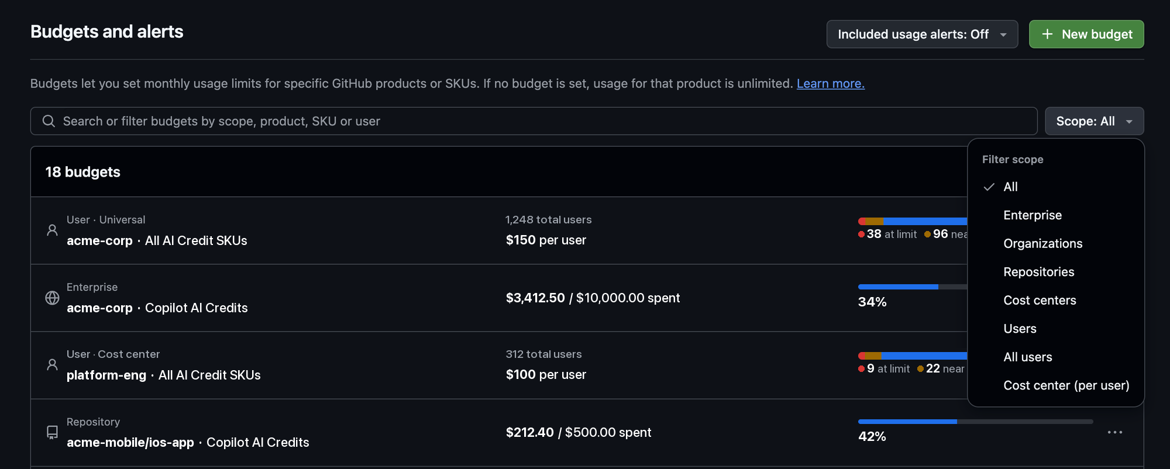Click the user icon beside acme-corp Universal budget
The width and height of the screenshot is (1170, 469).
coord(52,230)
